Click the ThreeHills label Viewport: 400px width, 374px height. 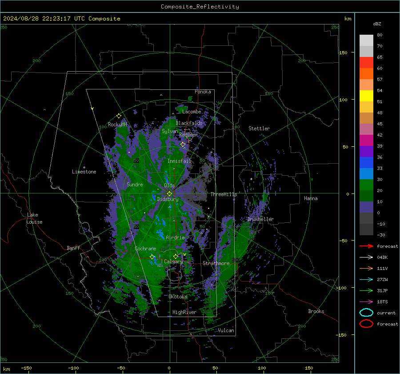click(224, 194)
